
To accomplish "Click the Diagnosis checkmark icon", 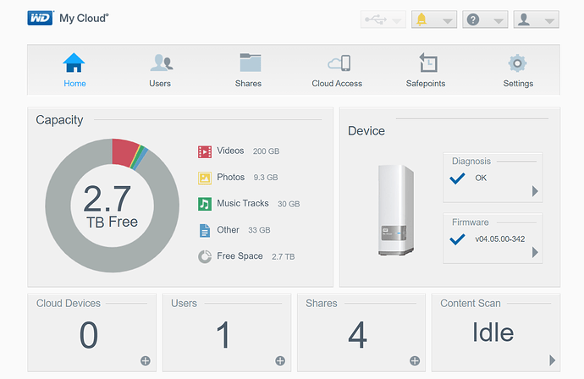I will [x=457, y=179].
